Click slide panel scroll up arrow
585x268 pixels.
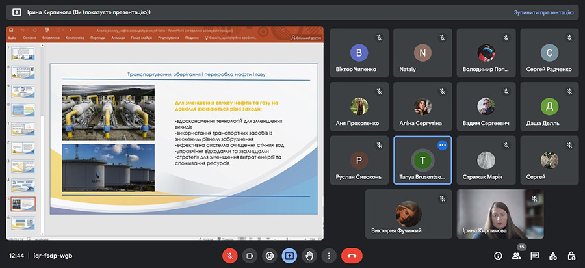tap(42, 46)
